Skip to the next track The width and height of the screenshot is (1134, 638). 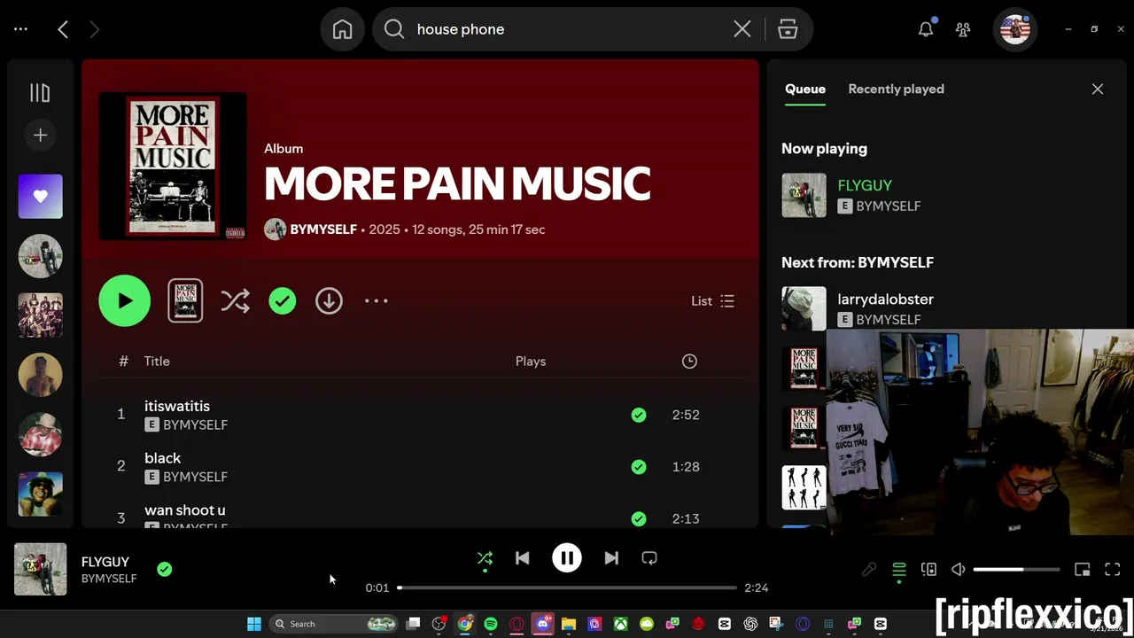(611, 558)
